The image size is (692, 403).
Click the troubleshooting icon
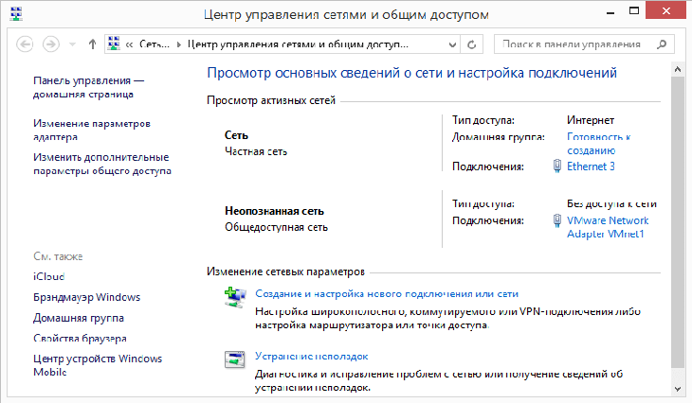pyautogui.click(x=234, y=359)
